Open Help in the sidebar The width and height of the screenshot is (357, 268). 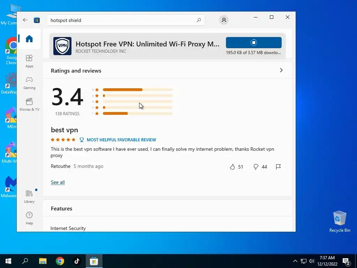[x=29, y=218]
